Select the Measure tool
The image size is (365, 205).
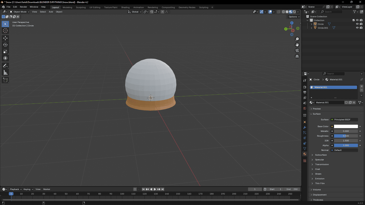(x=5, y=73)
